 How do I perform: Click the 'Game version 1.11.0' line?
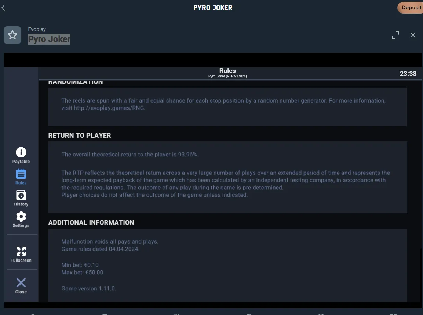[x=89, y=289]
